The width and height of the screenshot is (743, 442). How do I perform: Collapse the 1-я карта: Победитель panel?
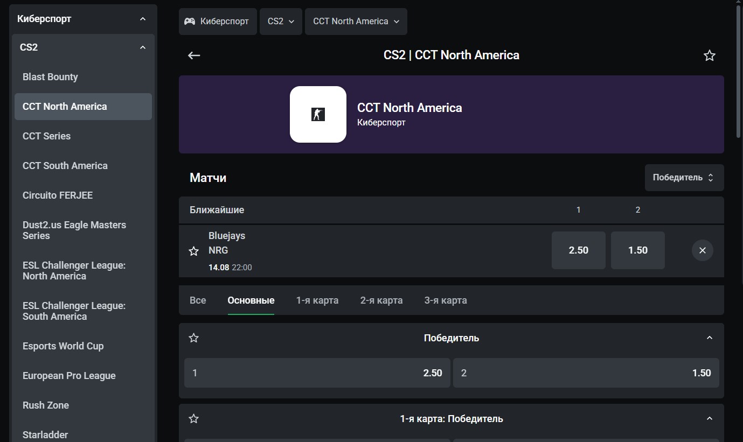click(710, 419)
